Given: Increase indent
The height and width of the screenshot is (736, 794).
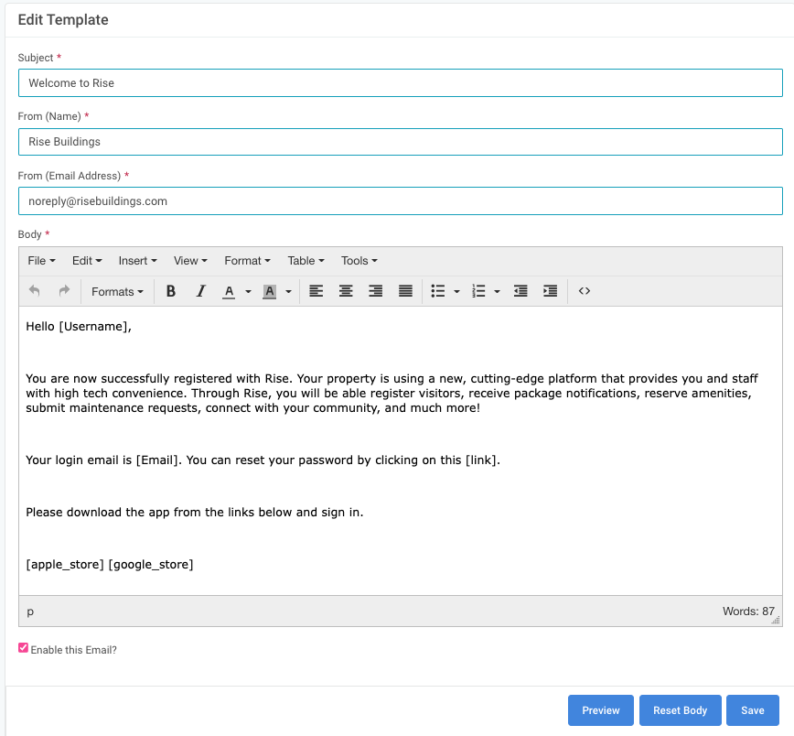Looking at the screenshot, I should click(x=551, y=291).
